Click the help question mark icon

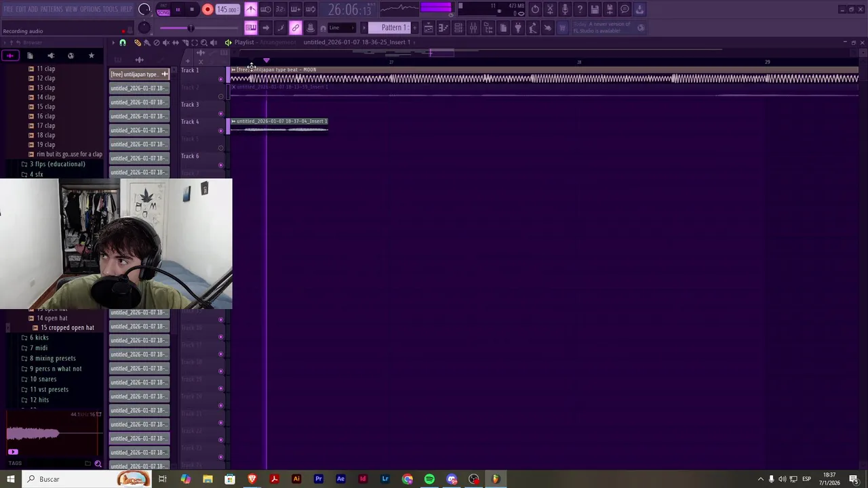[580, 9]
